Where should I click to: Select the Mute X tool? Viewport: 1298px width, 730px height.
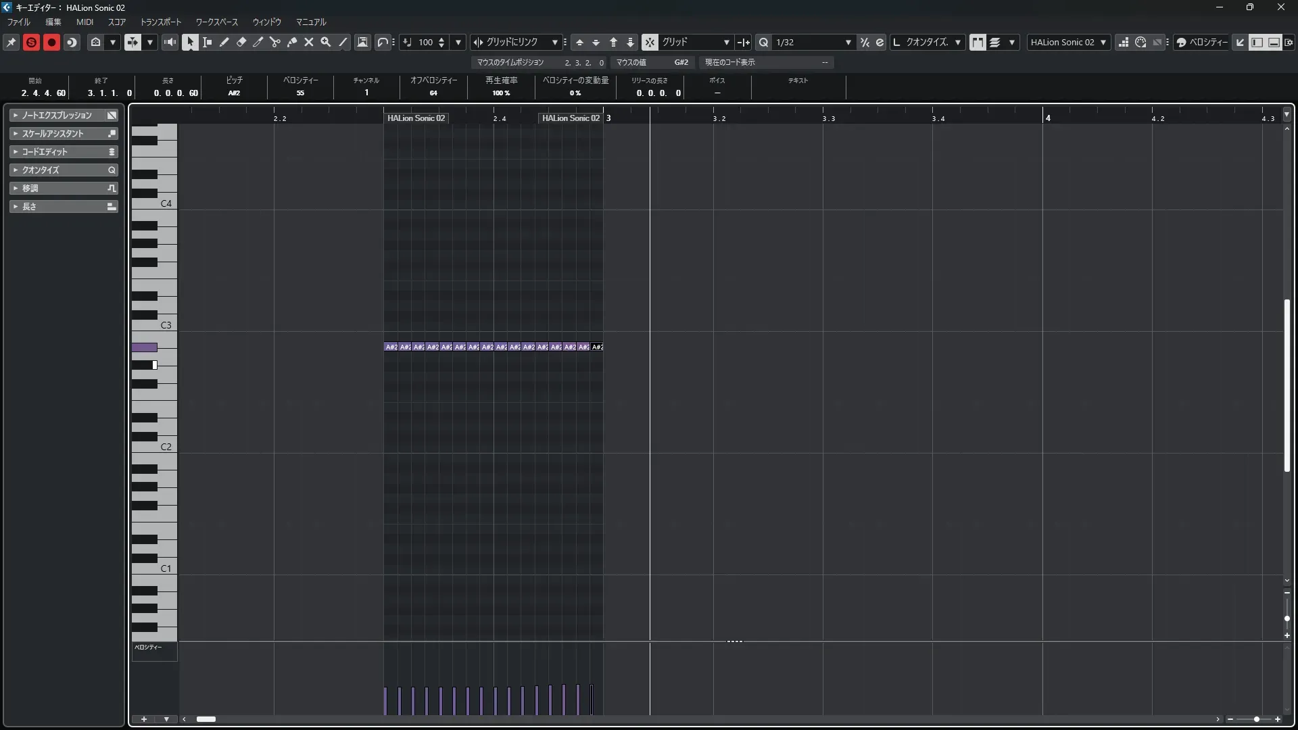[x=309, y=42]
